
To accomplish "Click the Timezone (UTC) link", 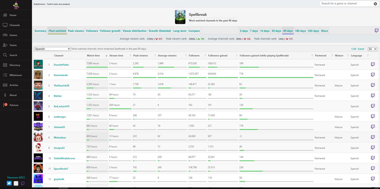I will (16, 177).
